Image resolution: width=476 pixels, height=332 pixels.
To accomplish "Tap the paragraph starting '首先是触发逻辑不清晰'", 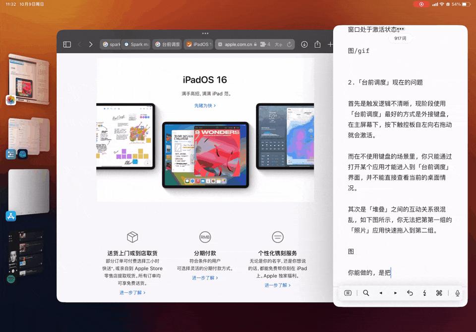I will pos(400,119).
